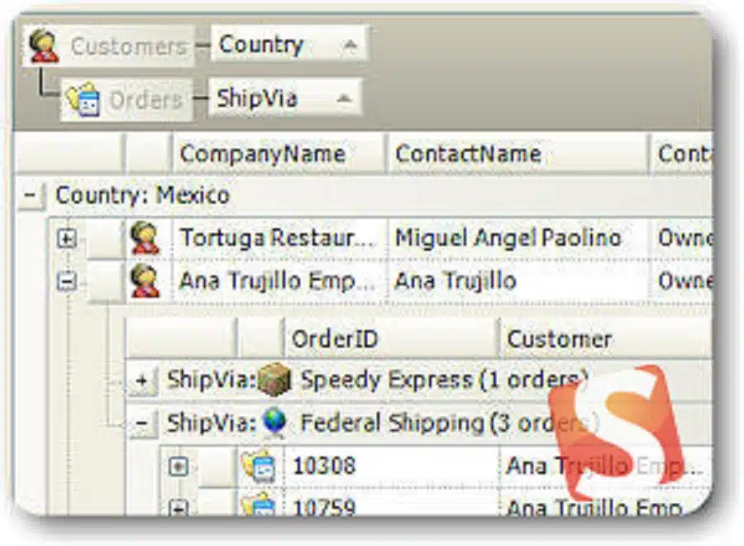
Task: Collapse the Country: Mexico group
Action: point(30,195)
